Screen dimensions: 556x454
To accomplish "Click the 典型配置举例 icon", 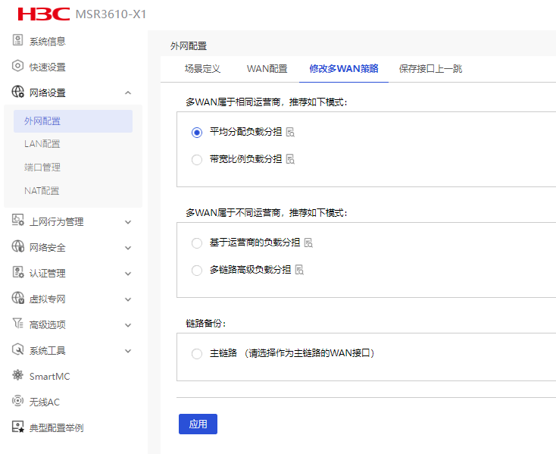I will [17, 427].
